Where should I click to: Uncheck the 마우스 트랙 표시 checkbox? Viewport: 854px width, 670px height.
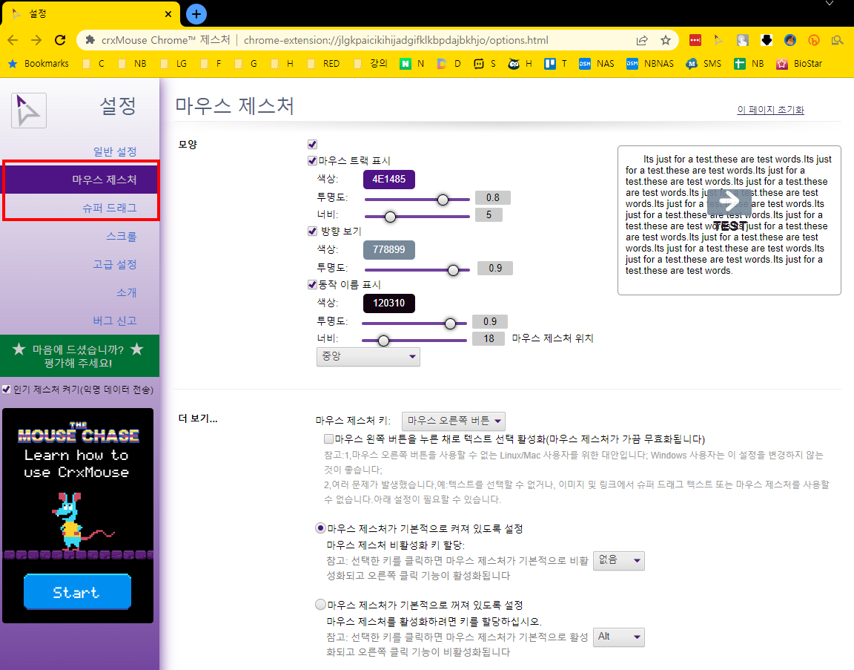pos(312,161)
